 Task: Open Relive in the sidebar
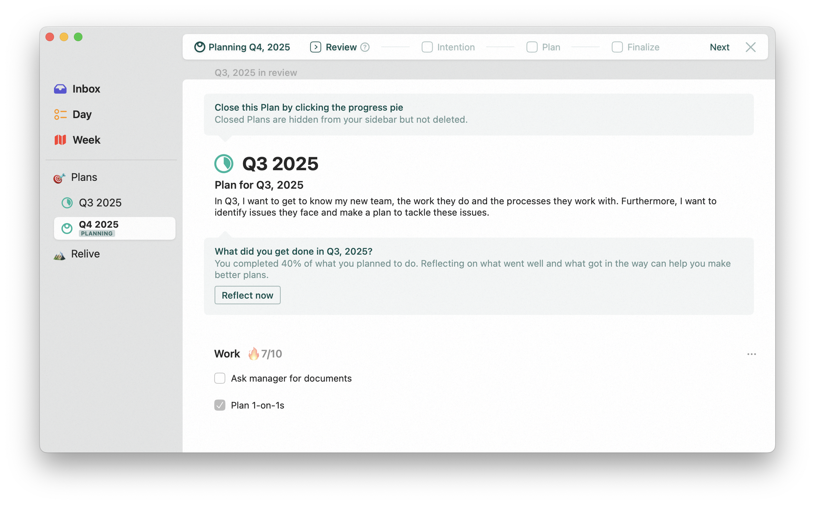click(x=85, y=254)
